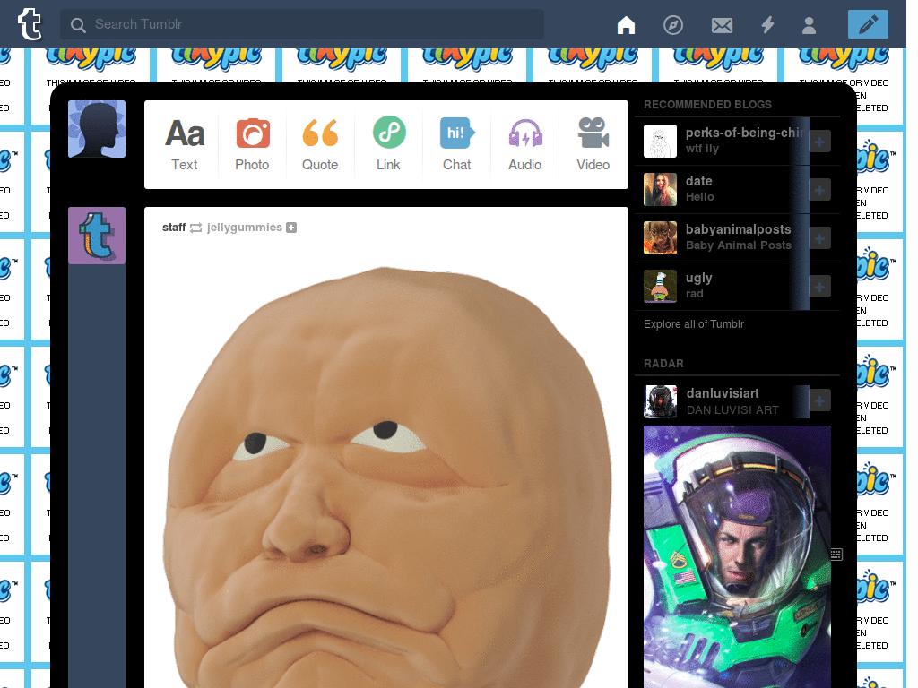Follow the ugly blog with plus button
The image size is (918, 688).
coord(819,288)
